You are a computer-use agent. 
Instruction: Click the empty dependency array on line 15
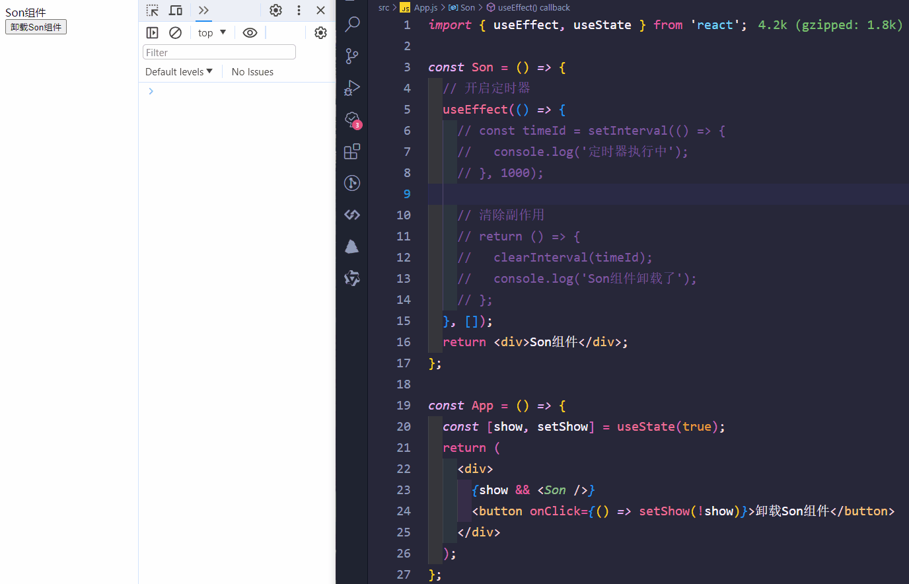pos(472,321)
